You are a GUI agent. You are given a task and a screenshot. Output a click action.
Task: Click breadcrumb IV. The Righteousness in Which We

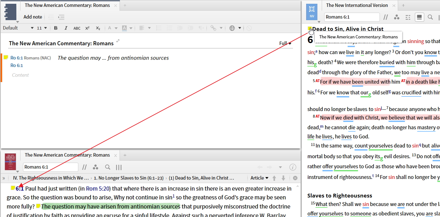tap(51, 178)
